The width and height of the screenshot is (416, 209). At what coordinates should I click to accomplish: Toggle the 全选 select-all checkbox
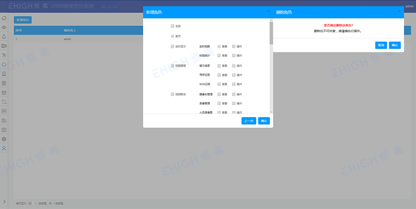click(172, 26)
